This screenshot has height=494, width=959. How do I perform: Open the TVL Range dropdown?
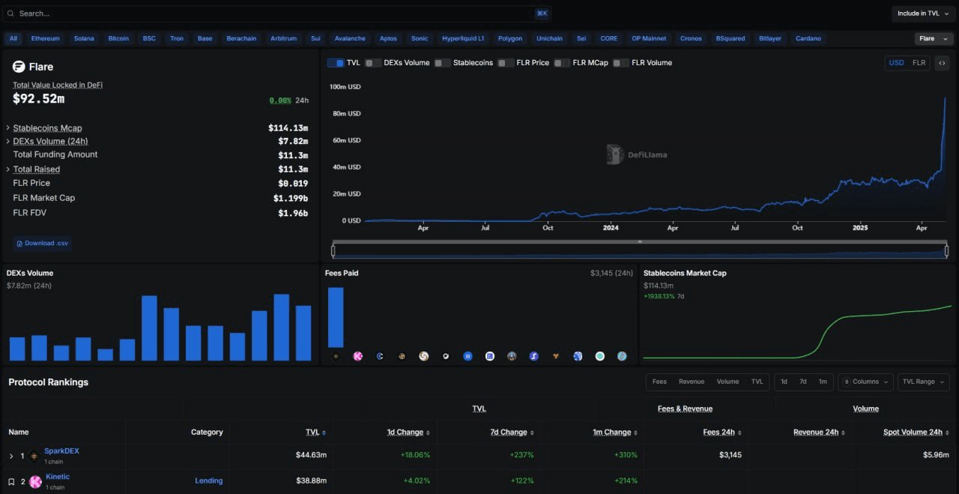point(924,382)
